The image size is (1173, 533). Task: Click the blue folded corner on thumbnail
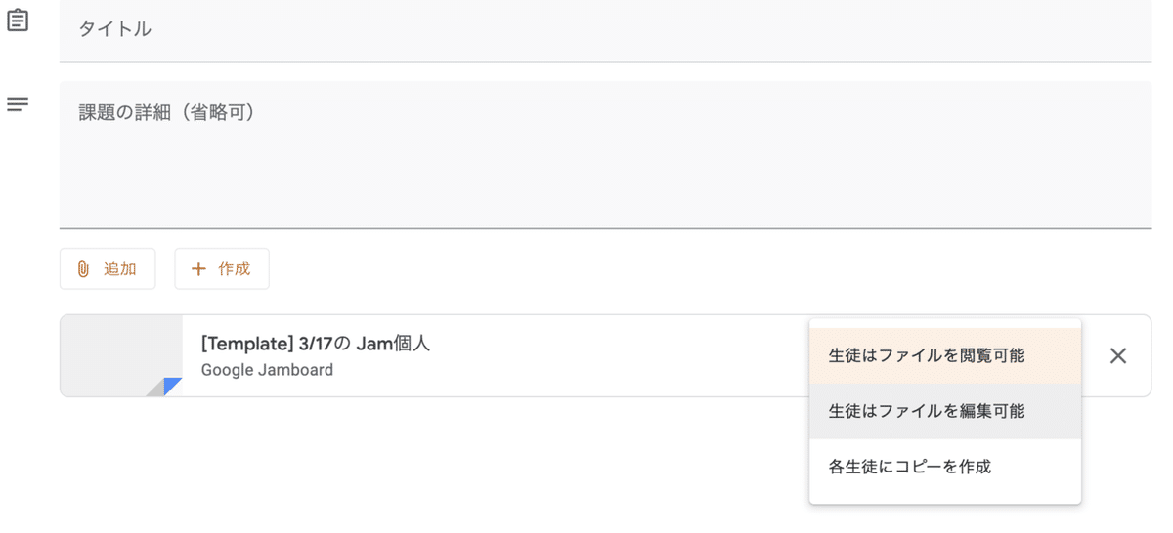point(174,386)
